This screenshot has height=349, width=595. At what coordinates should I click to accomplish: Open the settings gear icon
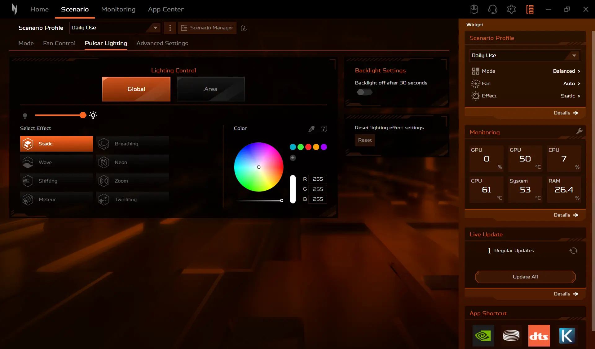pyautogui.click(x=511, y=9)
